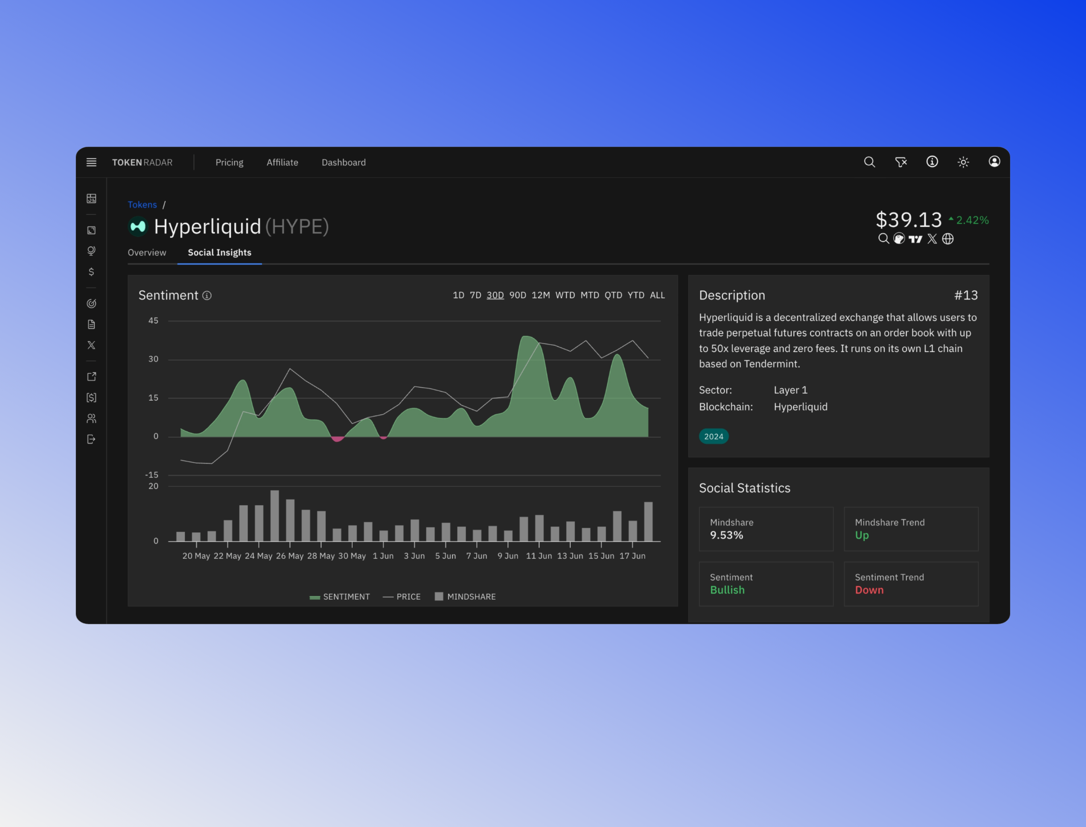Select the MTD time range
The width and height of the screenshot is (1086, 827).
590,295
